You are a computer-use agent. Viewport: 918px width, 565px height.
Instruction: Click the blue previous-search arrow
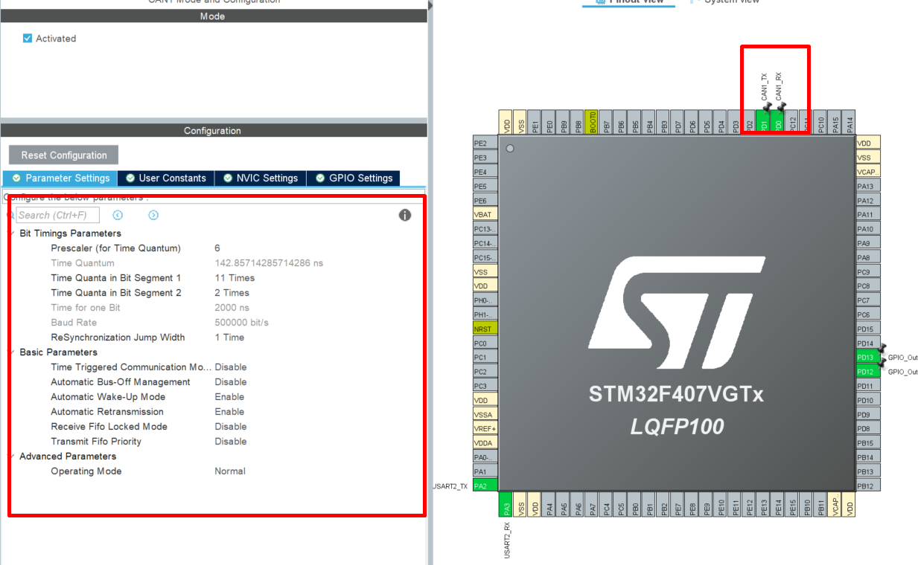point(118,215)
